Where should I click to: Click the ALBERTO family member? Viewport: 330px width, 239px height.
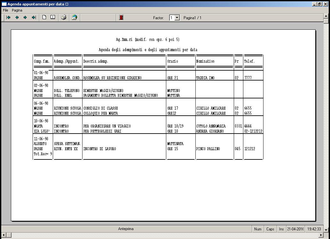click(40, 144)
